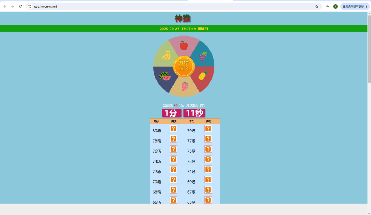The image size is (371, 215).
Task: Click the grapes icon on the wheel
Action: (203, 56)
